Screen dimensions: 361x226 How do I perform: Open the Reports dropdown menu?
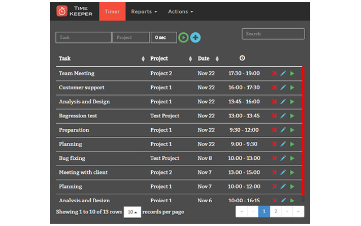(x=144, y=11)
